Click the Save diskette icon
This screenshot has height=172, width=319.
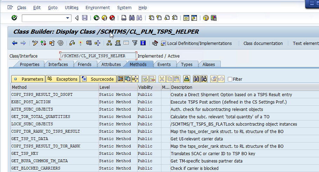85,18
